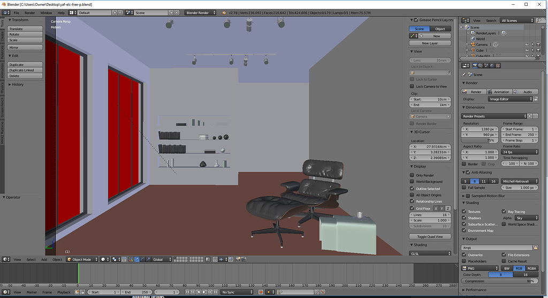Screen dimensions: 548x298
Task: Add a new screen layout with plus icon
Action: click(115, 13)
